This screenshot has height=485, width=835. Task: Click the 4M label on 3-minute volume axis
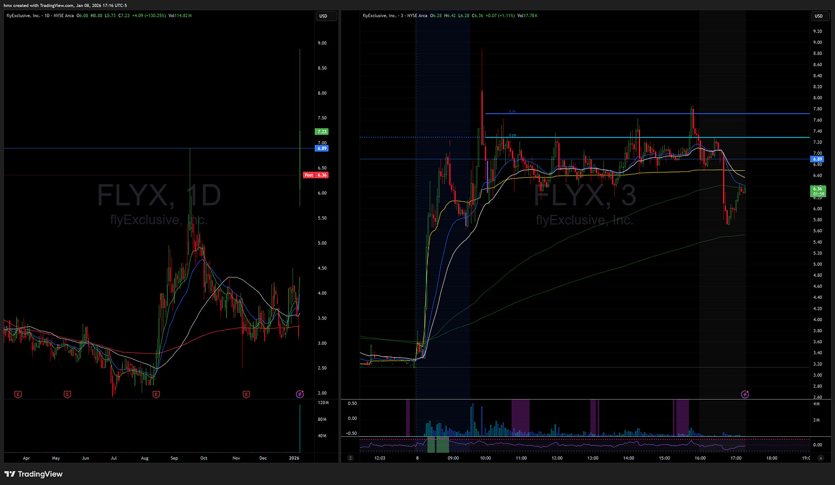coord(818,404)
